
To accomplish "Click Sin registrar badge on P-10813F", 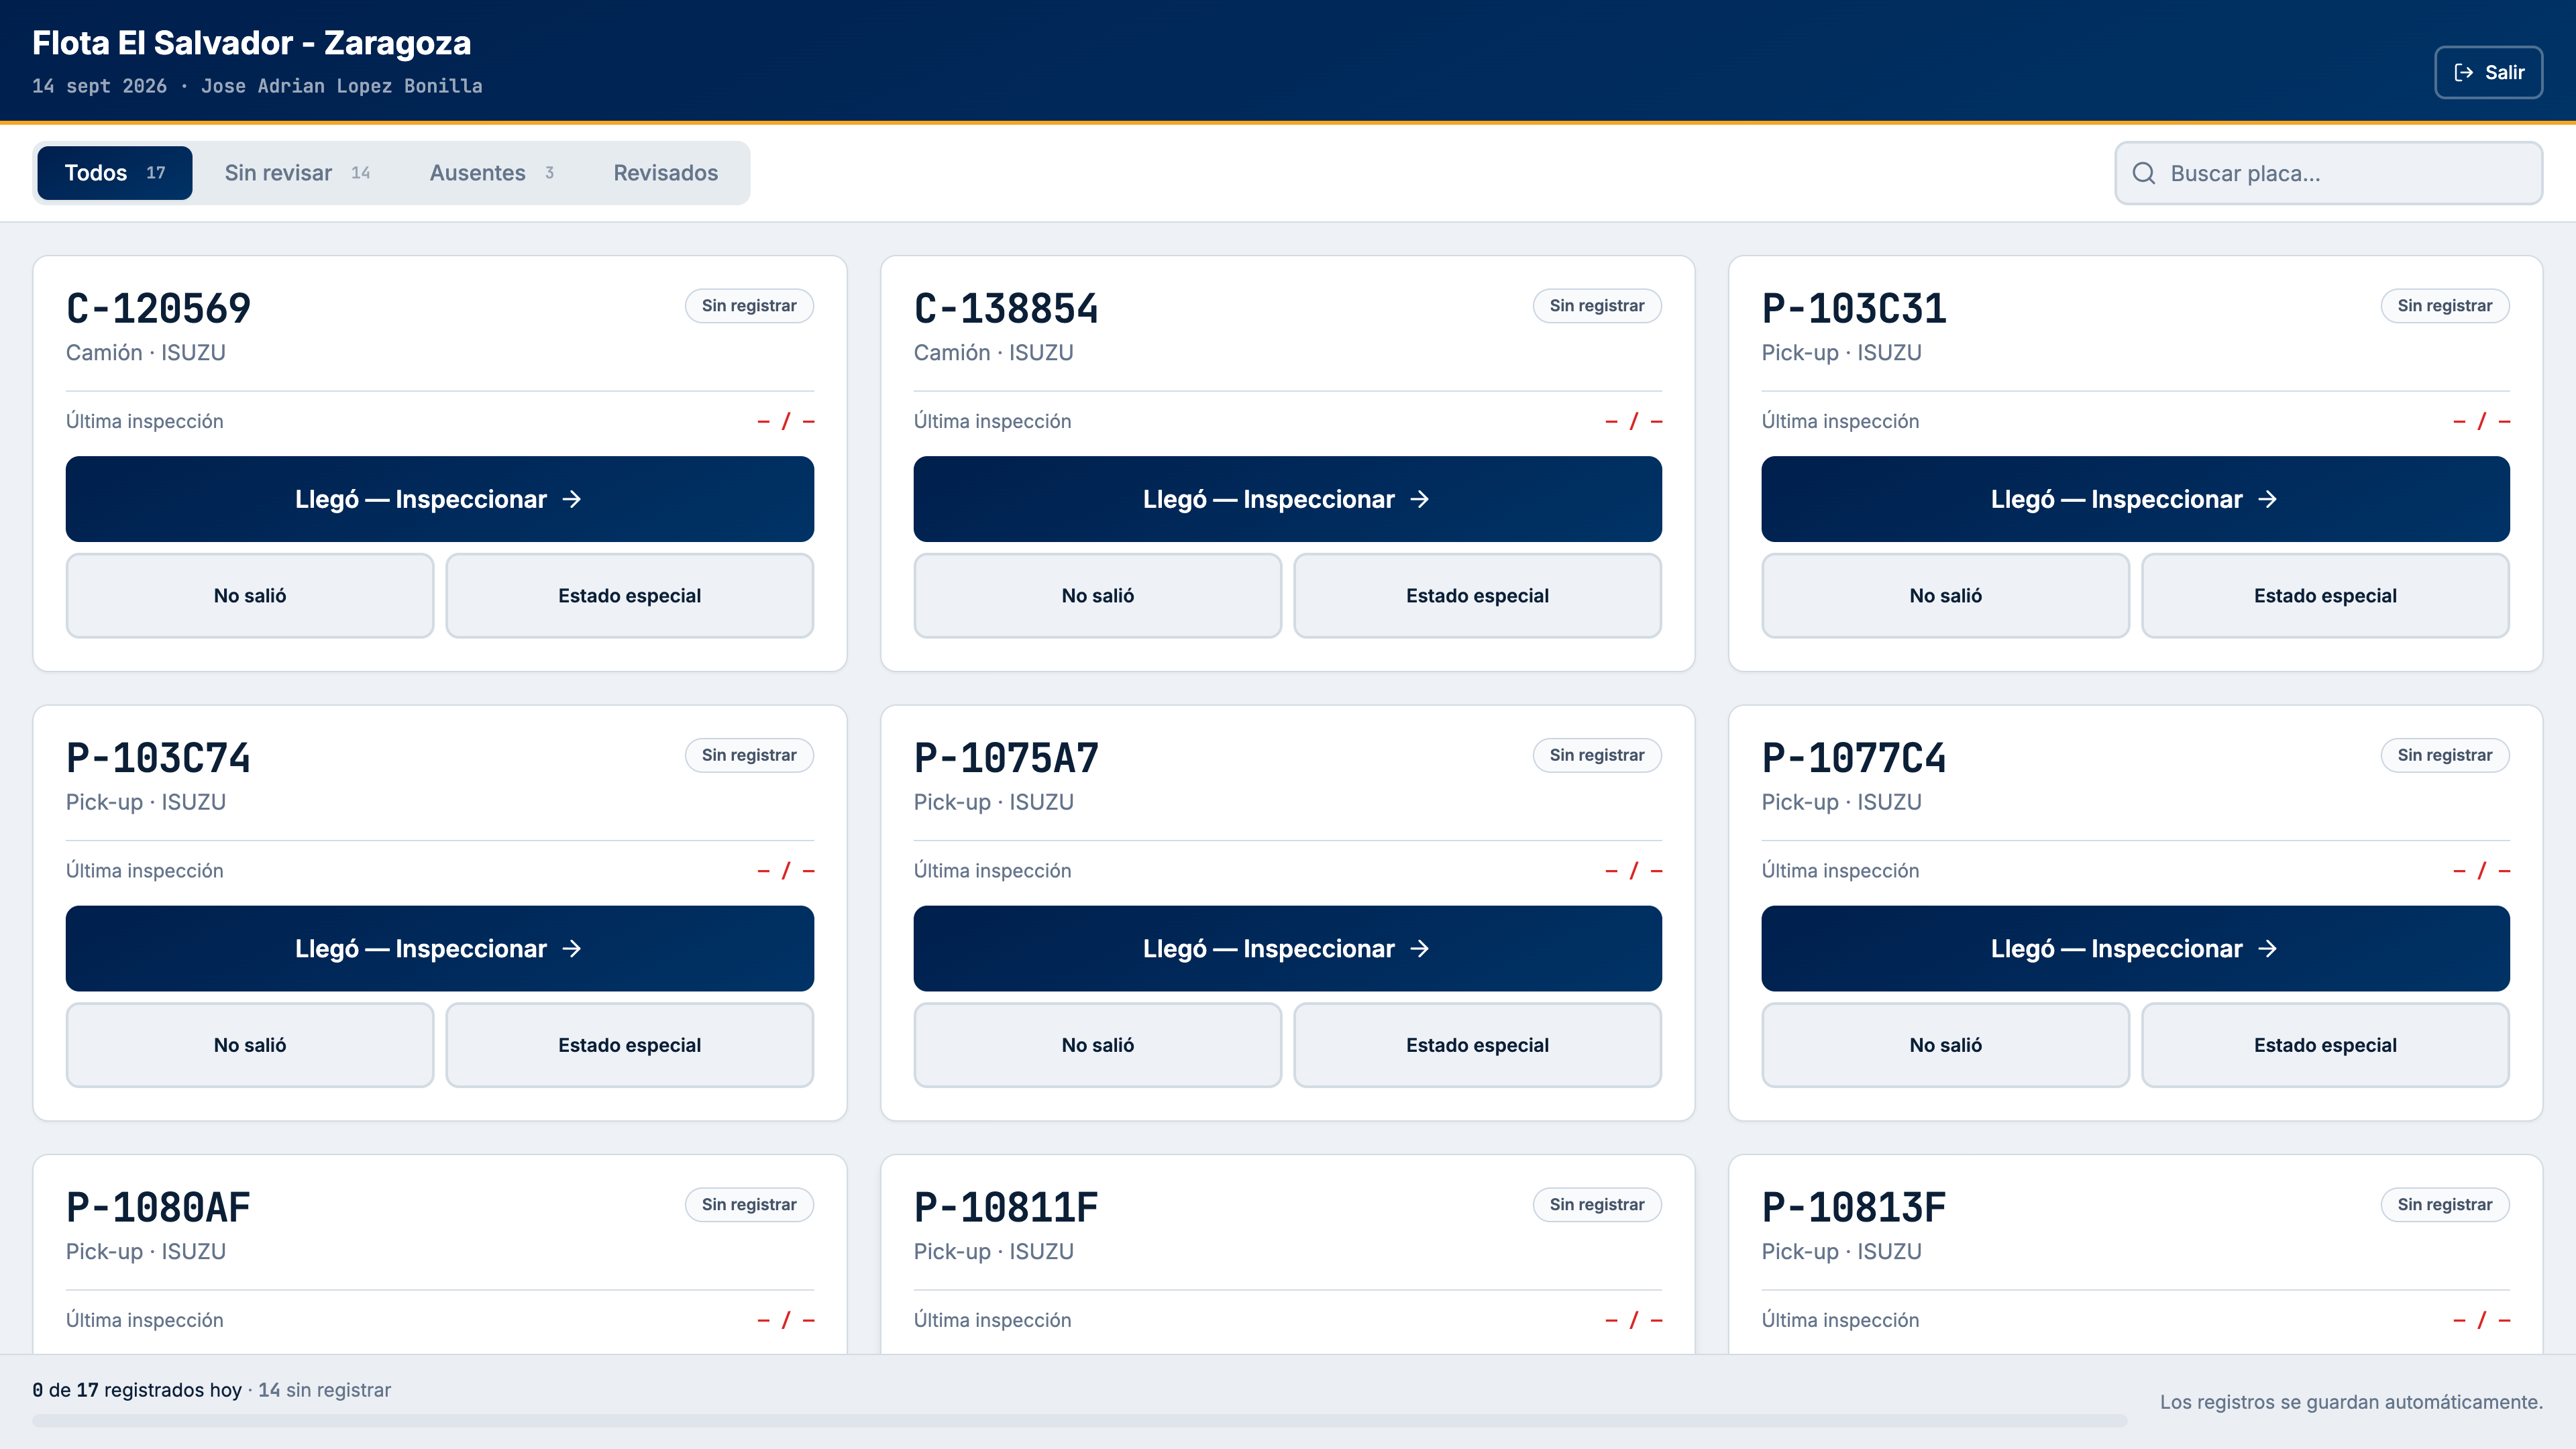I will point(2445,1204).
